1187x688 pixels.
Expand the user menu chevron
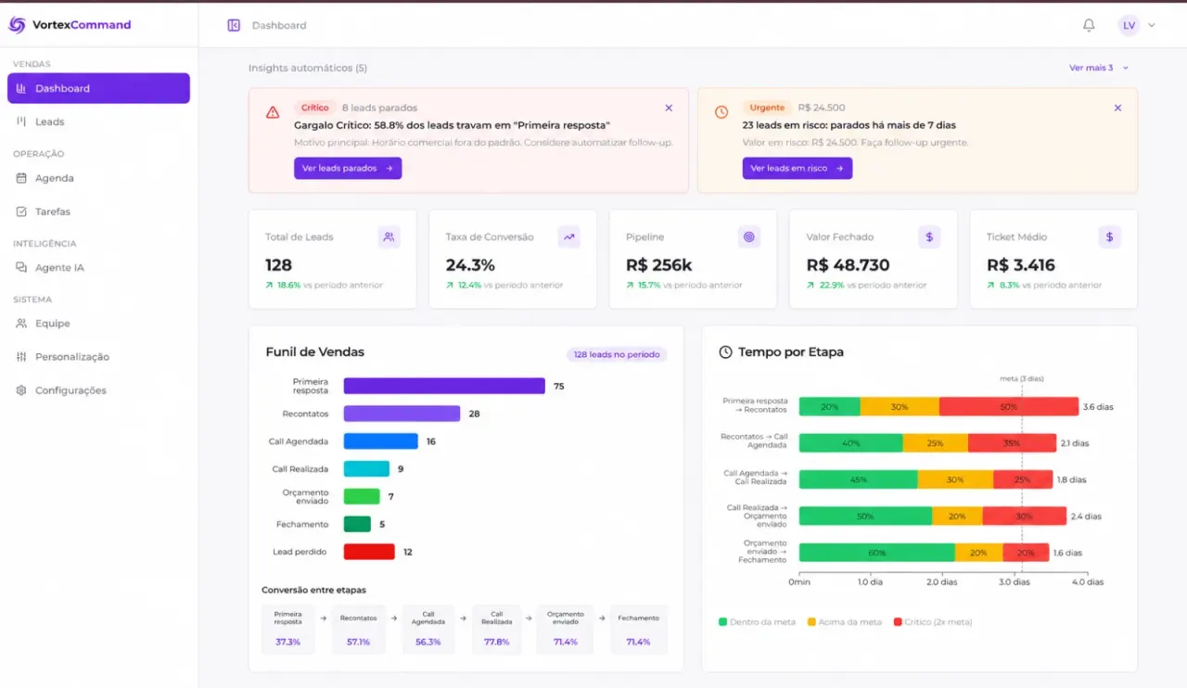click(x=1152, y=25)
